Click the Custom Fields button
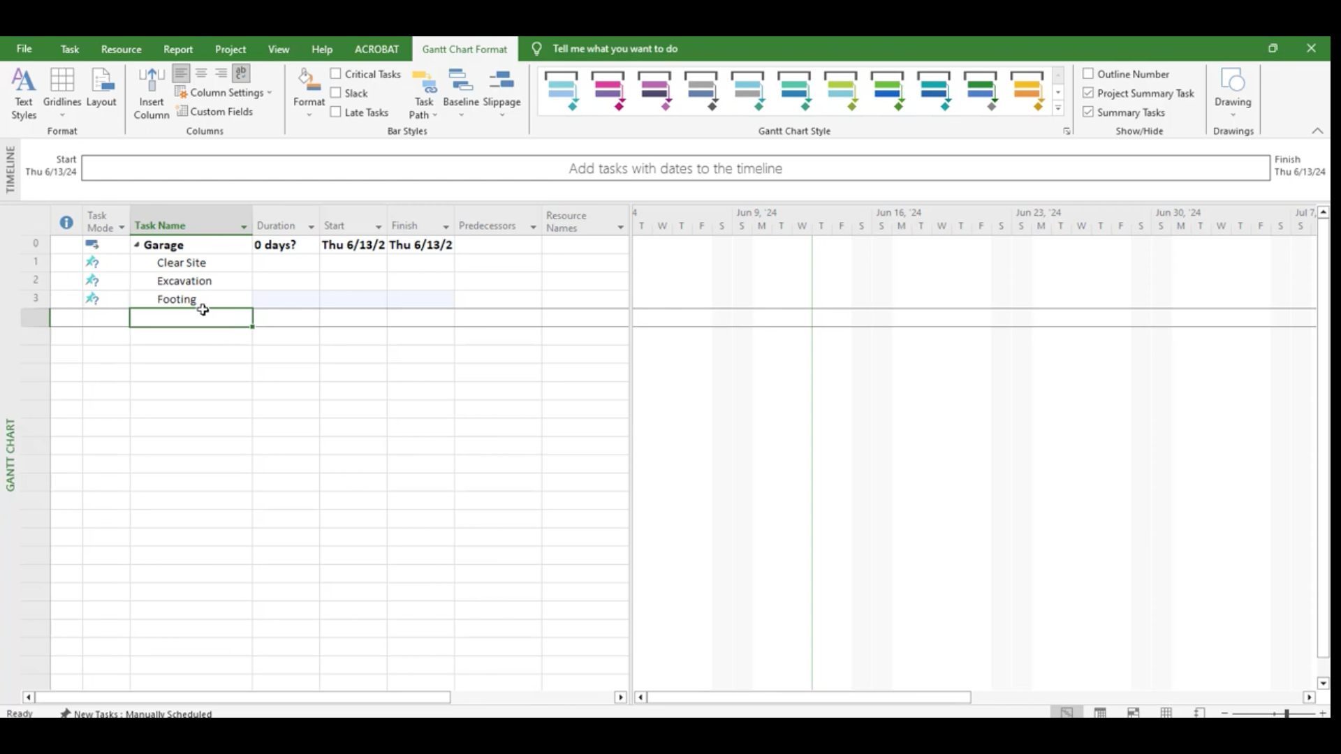 (215, 112)
